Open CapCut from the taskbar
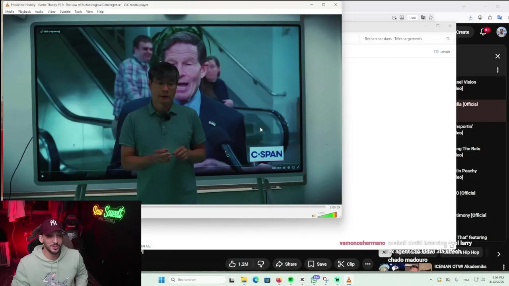 click(302, 280)
